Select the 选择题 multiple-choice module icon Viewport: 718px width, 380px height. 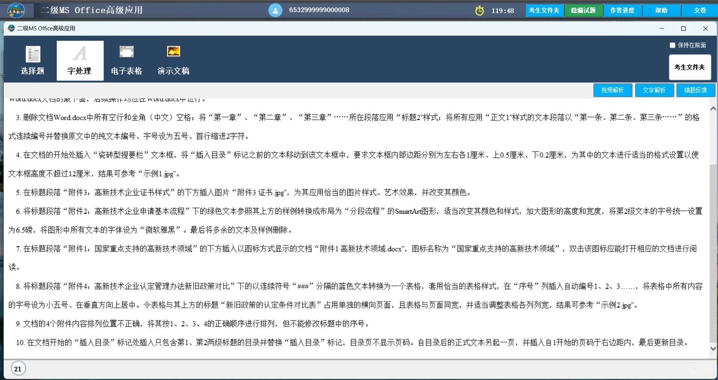click(x=33, y=60)
